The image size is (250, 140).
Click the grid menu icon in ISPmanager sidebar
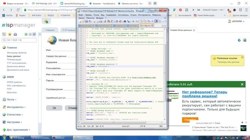pyautogui.click(x=4, y=34)
